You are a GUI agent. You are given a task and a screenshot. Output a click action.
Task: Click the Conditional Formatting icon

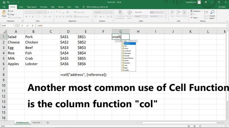coord(120,12)
